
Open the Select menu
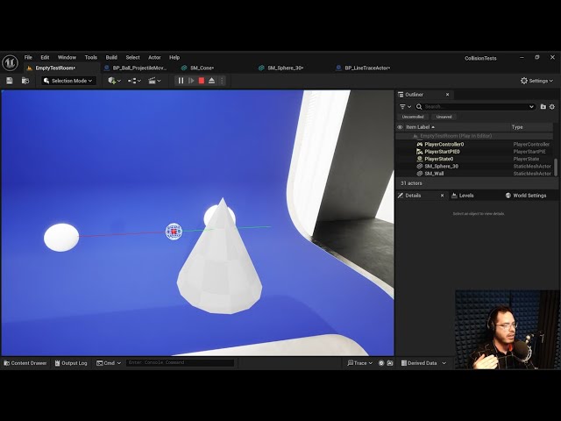[x=132, y=57]
